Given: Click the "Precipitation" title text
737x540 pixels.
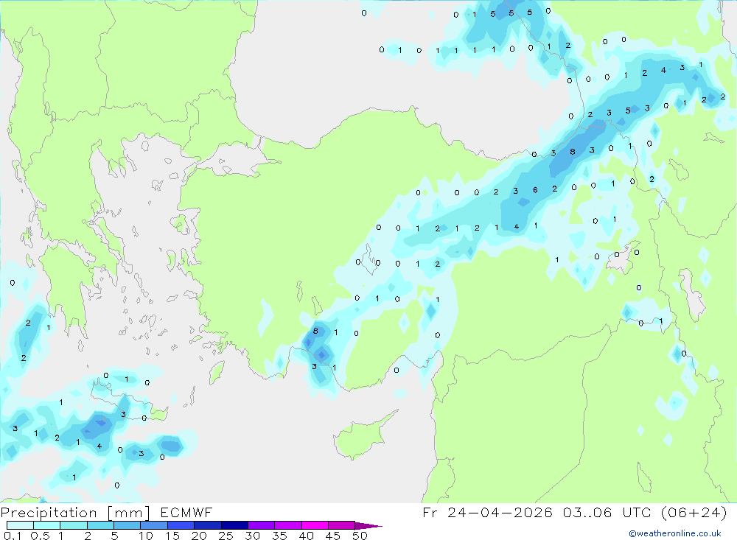Looking at the screenshot, I should [x=49, y=512].
